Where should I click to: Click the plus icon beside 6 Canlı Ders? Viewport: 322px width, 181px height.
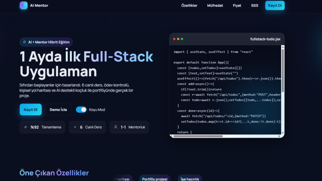pos(75,127)
